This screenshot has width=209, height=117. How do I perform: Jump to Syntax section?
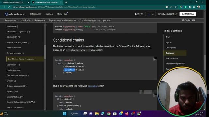169,42
